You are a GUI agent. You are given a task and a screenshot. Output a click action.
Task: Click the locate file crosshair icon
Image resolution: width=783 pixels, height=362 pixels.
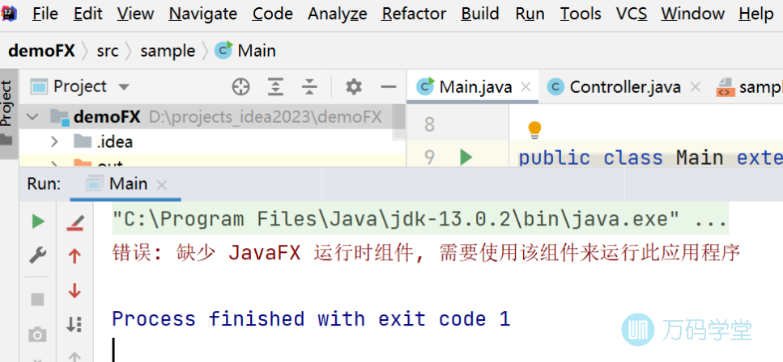pyautogui.click(x=240, y=86)
